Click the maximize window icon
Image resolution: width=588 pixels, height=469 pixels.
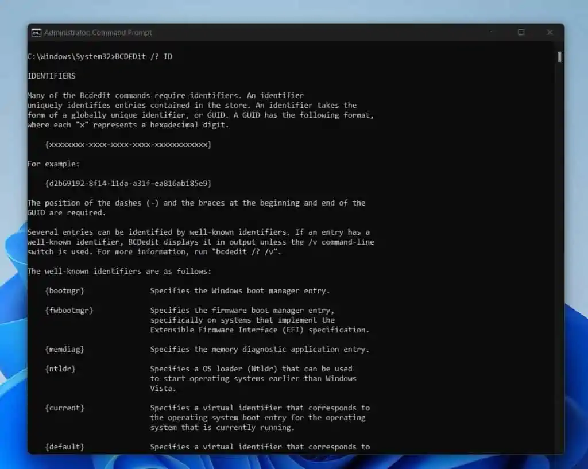point(521,33)
